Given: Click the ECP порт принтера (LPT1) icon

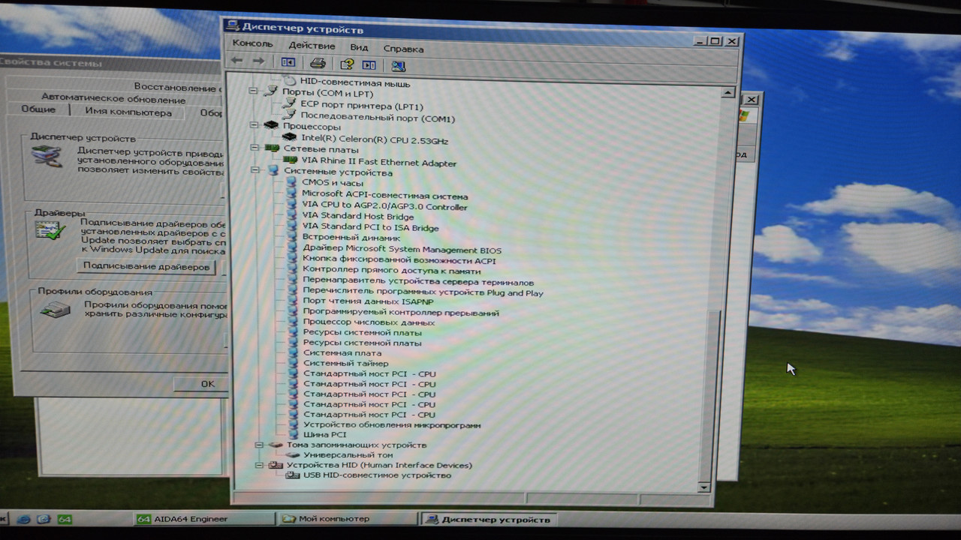Looking at the screenshot, I should tap(289, 104).
